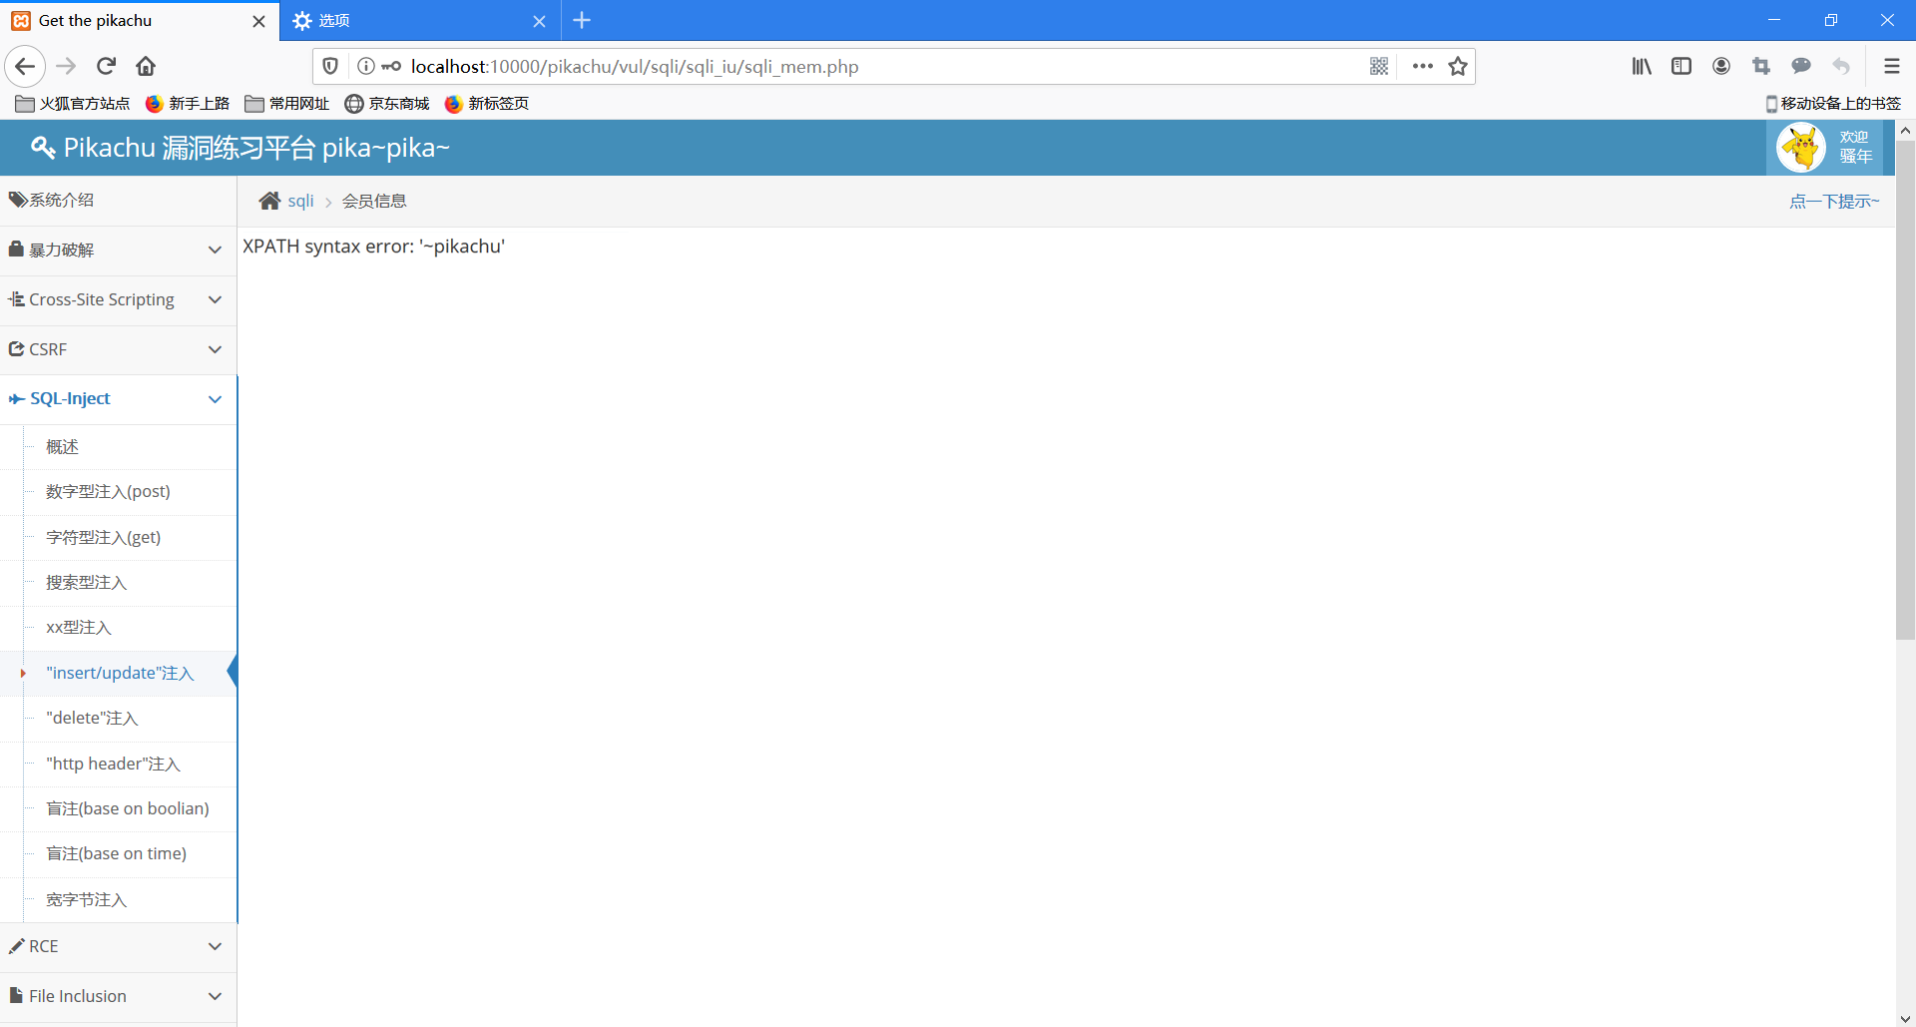1916x1027 pixels.
Task: Open the browser home page
Action: tap(146, 66)
